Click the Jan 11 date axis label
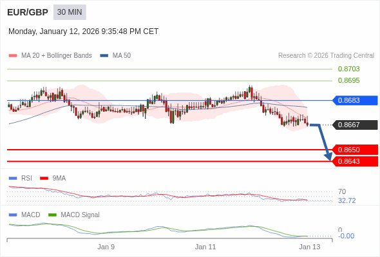380x257 pixels. (205, 247)
